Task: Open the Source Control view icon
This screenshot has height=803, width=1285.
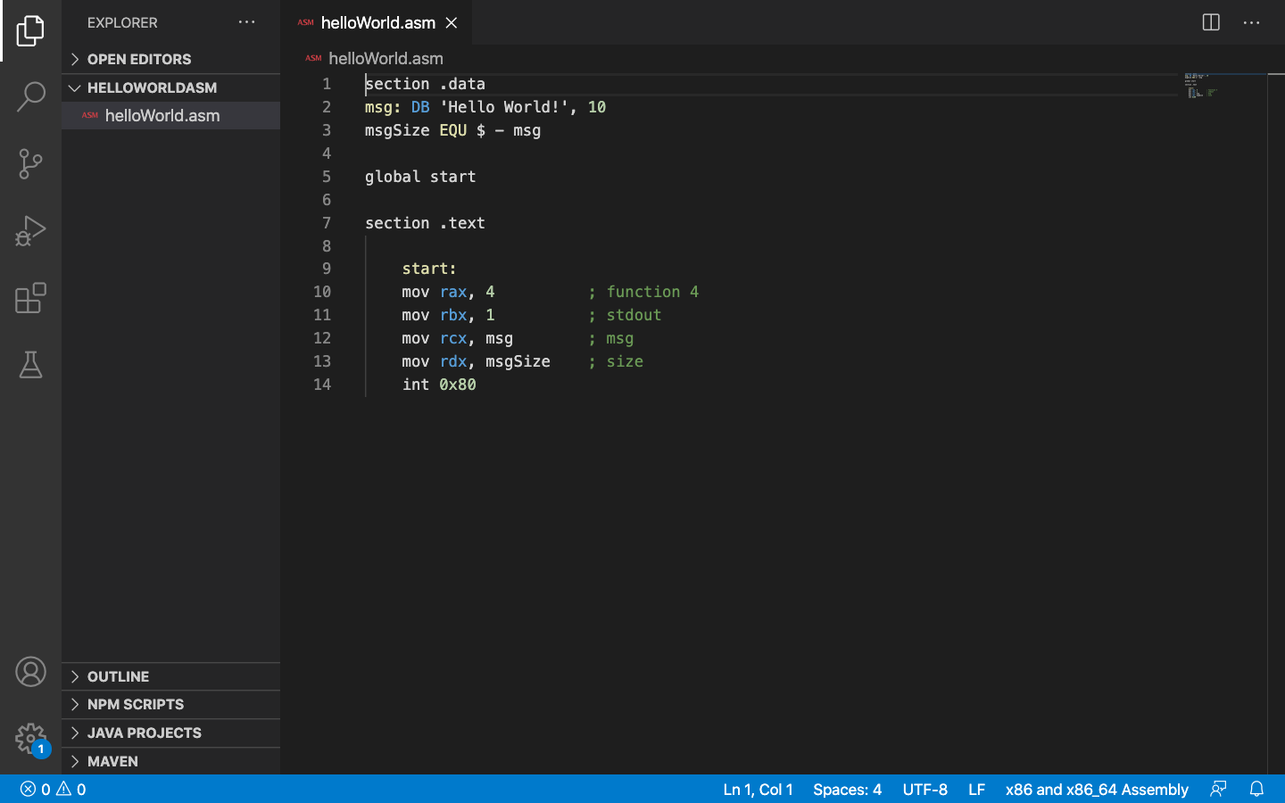Action: click(30, 163)
